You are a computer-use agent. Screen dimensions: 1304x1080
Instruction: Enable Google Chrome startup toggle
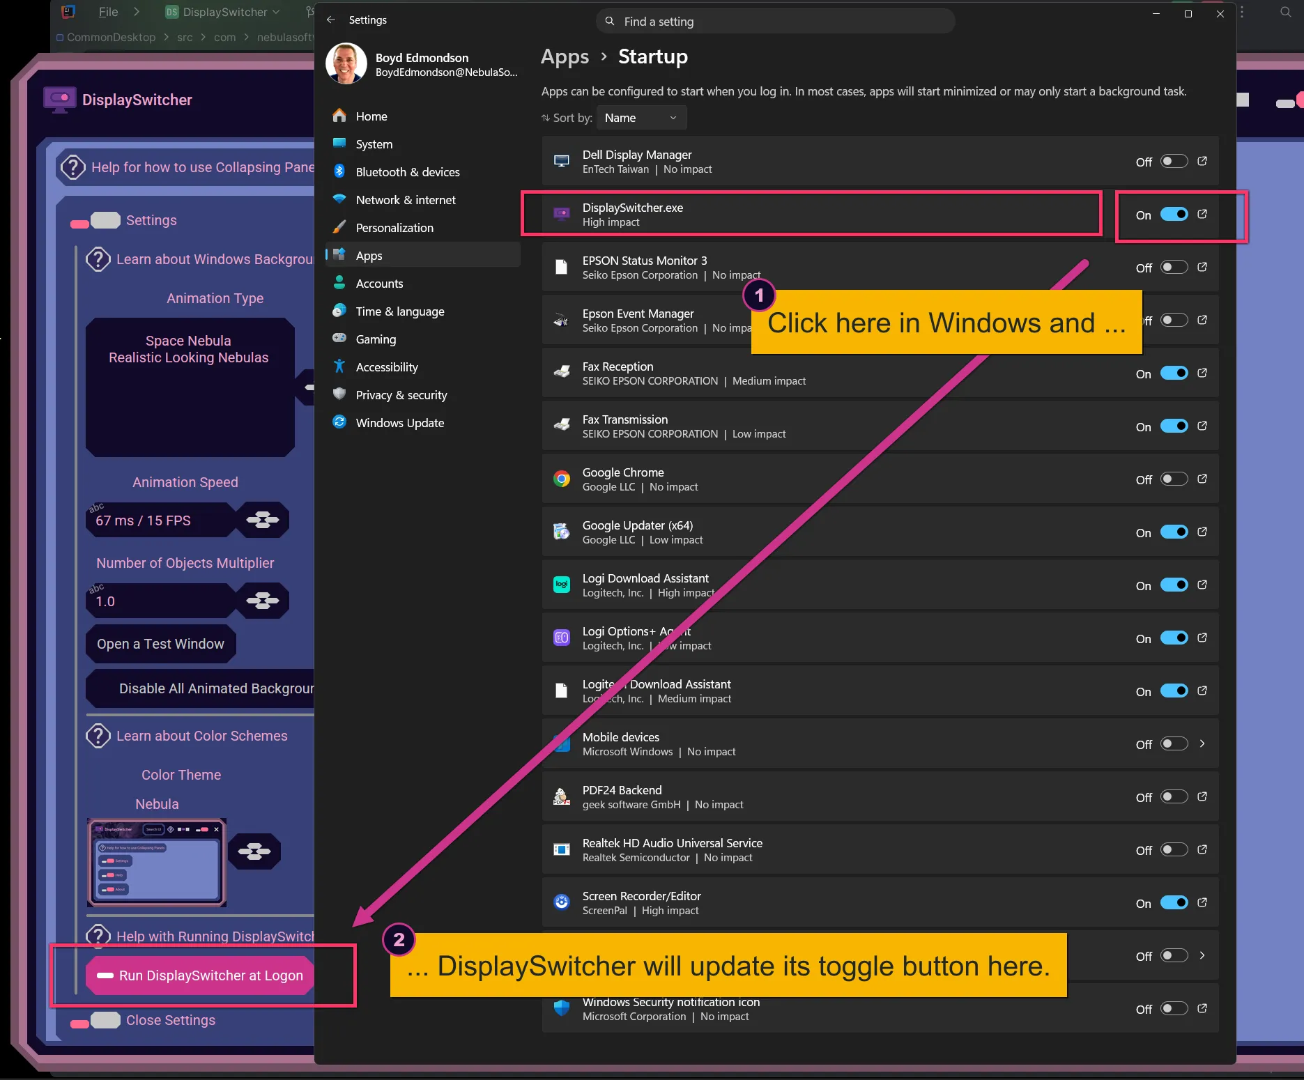[1174, 479]
